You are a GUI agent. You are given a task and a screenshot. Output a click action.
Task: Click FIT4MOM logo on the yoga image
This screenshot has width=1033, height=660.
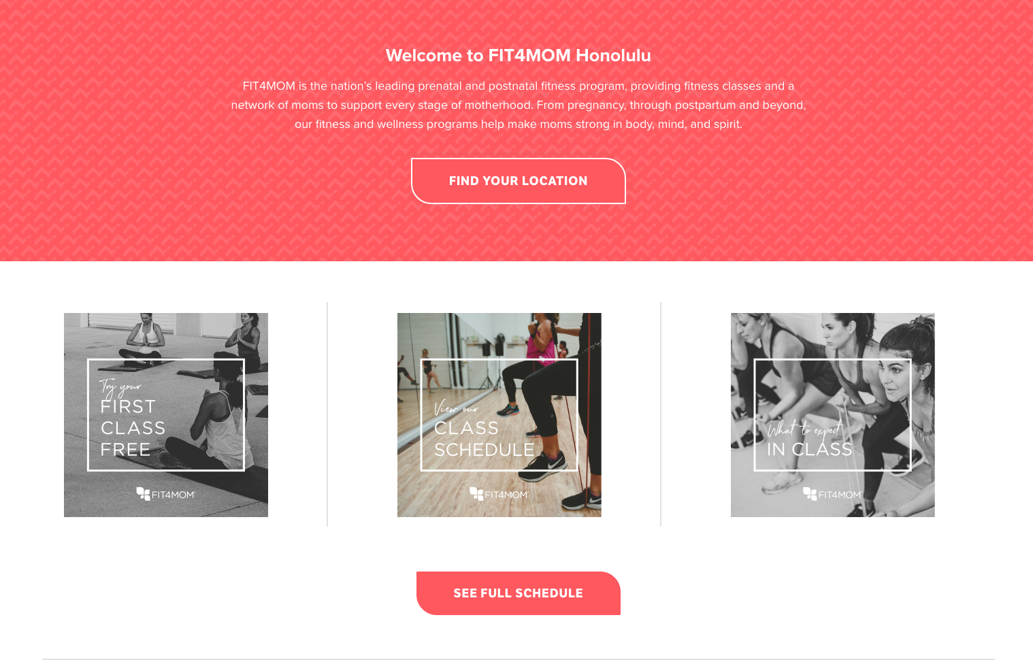click(166, 494)
